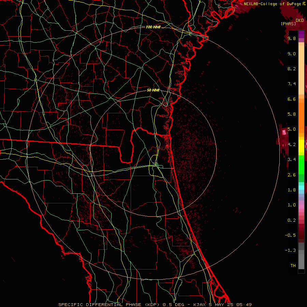The image size is (307, 307).
Task: Click the 6.6 scale value
Action: [x=292, y=99]
